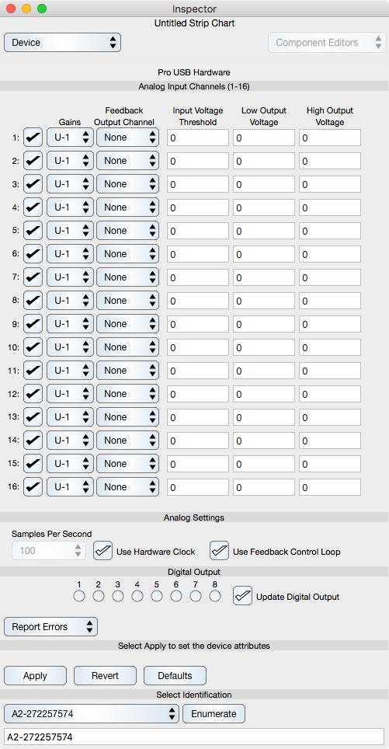Open the Device inspector dropdown

click(x=63, y=43)
